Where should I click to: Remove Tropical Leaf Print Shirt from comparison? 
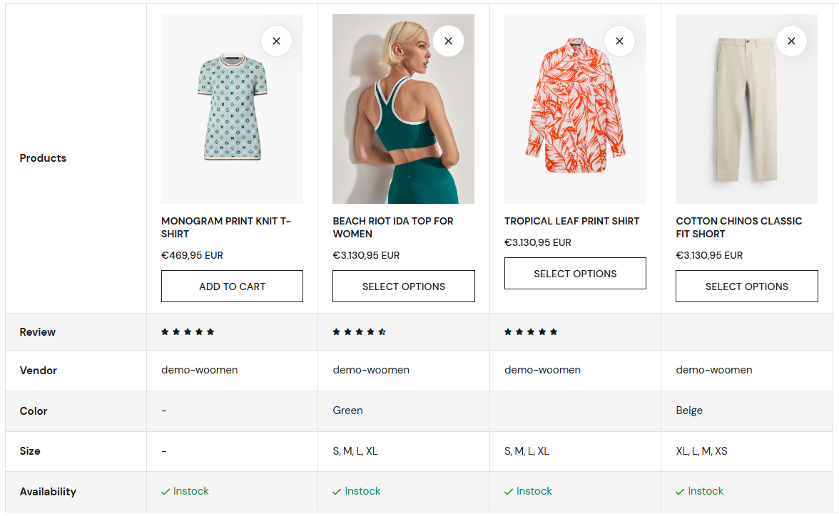[x=619, y=41]
